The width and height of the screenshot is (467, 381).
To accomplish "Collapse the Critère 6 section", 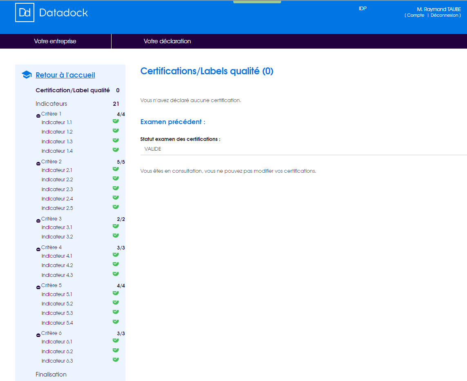I will pos(38,335).
